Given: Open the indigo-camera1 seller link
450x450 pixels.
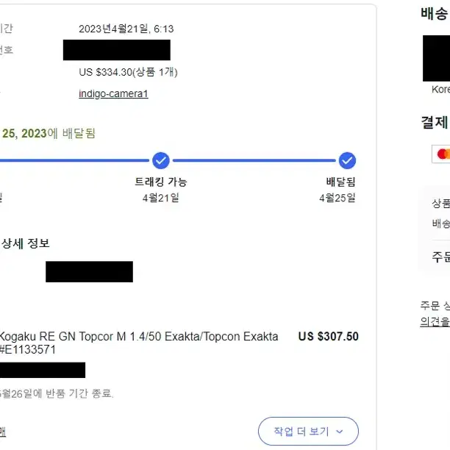Looking at the screenshot, I should [x=113, y=94].
